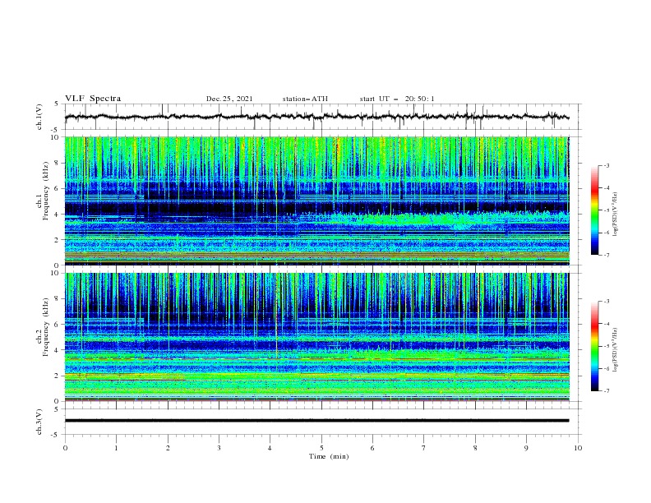Click the '10' tick on the time axis
This screenshot has width=651, height=503.
tap(578, 448)
